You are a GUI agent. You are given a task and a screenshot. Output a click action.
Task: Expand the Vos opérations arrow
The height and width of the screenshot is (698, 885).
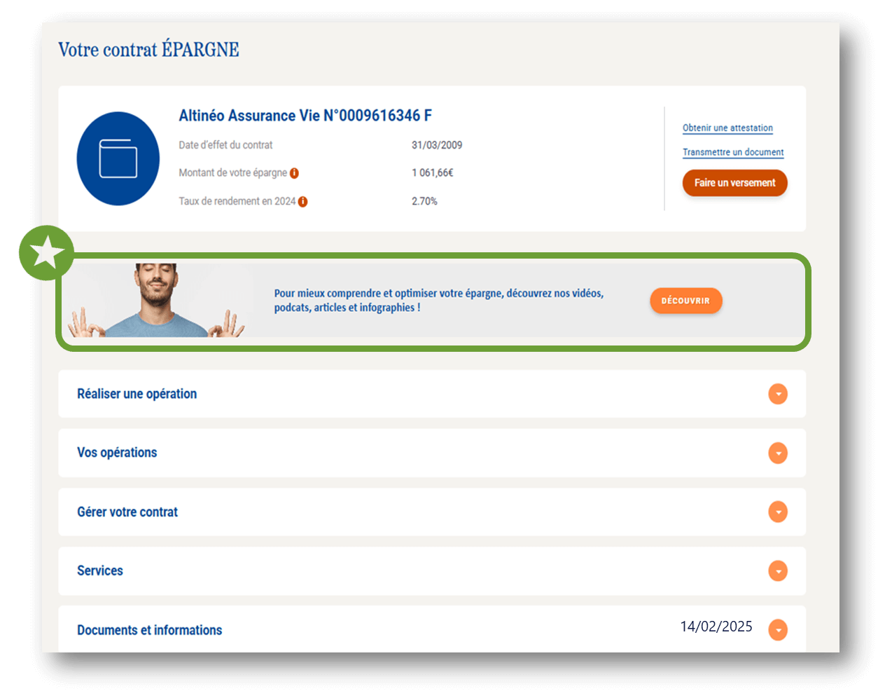(x=778, y=453)
